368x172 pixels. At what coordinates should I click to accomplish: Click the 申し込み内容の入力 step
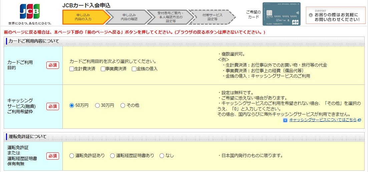pos(83,17)
